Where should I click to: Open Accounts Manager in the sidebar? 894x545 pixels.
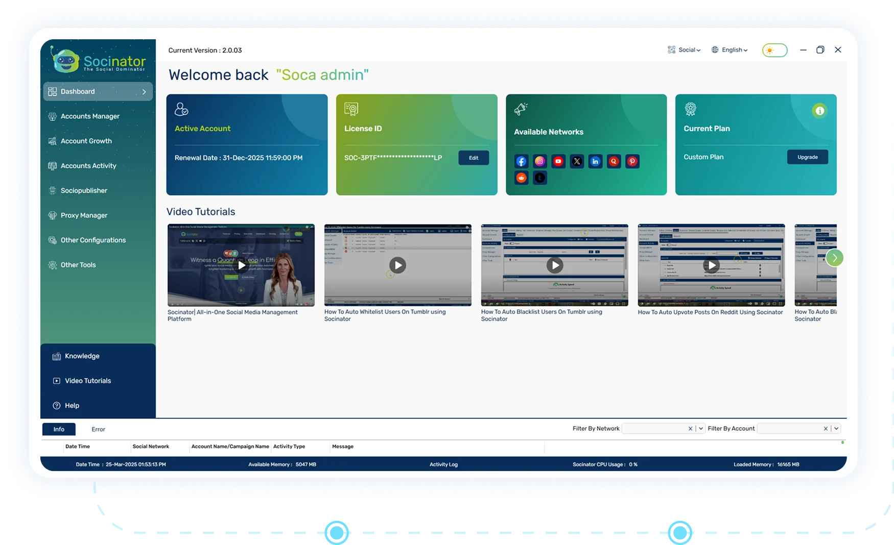tap(90, 116)
